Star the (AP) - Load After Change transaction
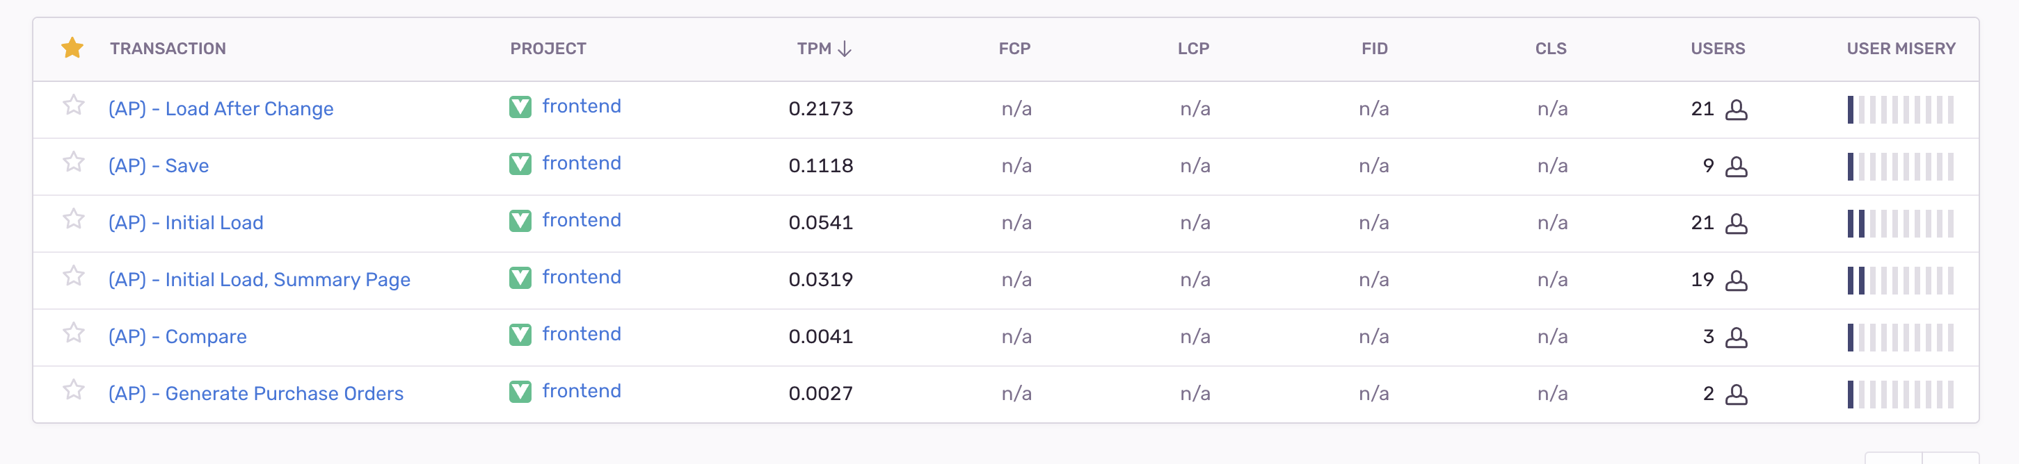Viewport: 2019px width, 464px height. coord(73,105)
